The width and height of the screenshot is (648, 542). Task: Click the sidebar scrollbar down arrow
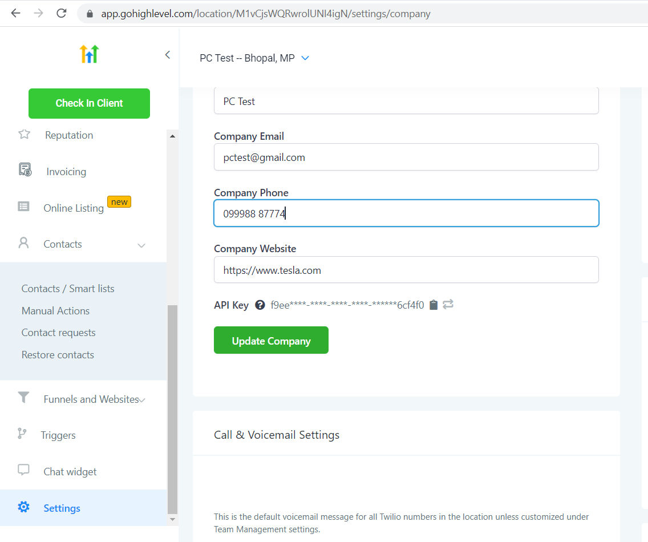point(172,519)
